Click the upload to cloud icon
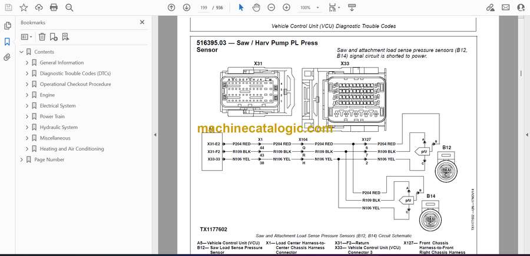 [39, 8]
